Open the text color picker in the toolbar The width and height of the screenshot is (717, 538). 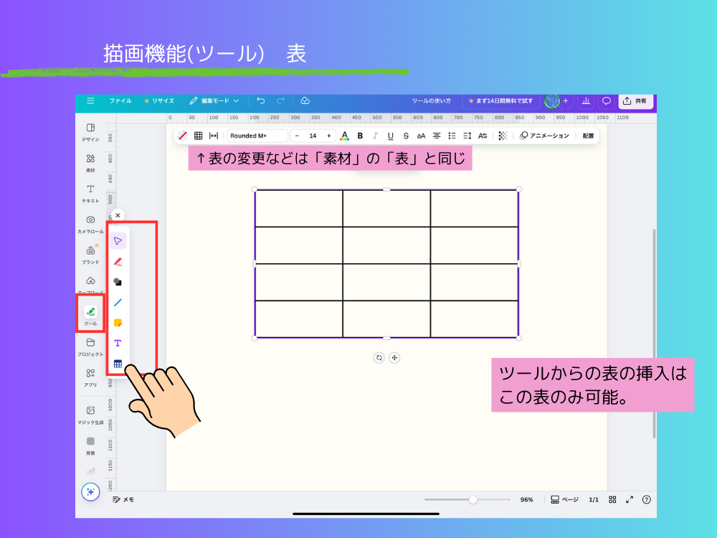point(345,135)
